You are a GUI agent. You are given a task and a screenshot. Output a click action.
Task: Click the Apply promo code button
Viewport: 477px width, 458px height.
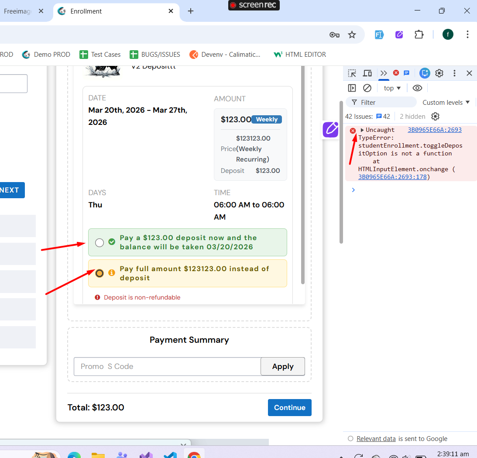point(283,366)
